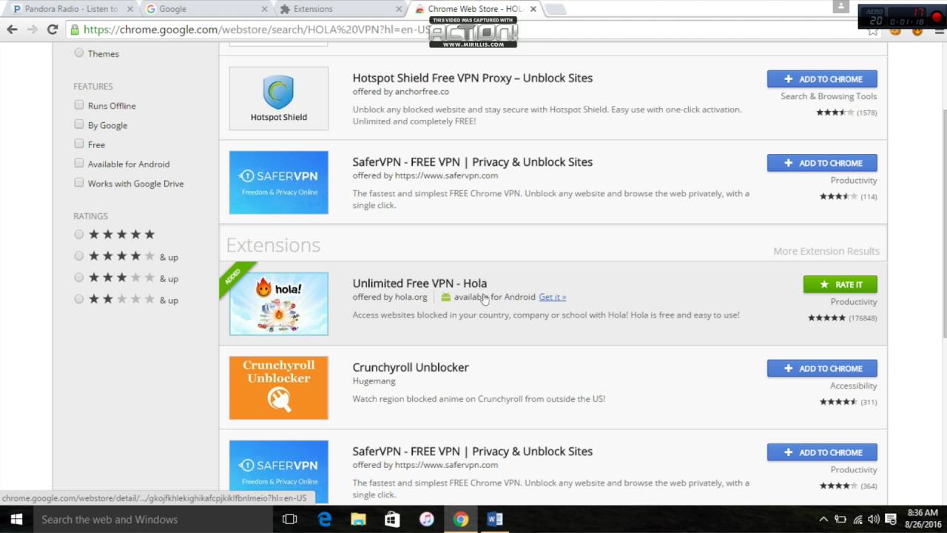Image resolution: width=947 pixels, height=533 pixels.
Task: Enable the Runs Offline checkbox
Action: [78, 105]
